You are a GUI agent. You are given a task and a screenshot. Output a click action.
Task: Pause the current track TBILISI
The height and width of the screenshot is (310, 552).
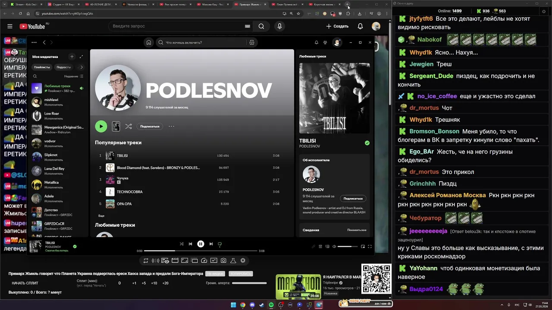tap(201, 244)
